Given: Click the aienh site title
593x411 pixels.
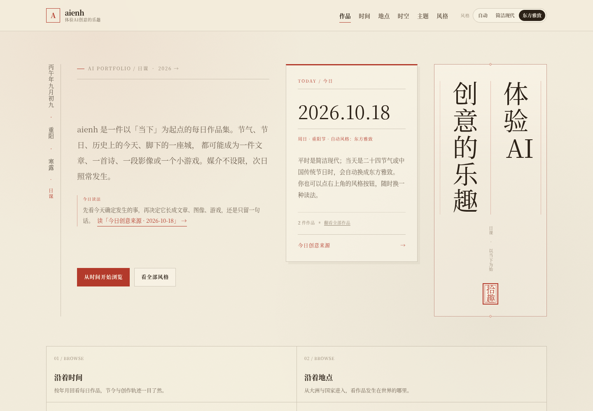Looking at the screenshot, I should [x=75, y=13].
